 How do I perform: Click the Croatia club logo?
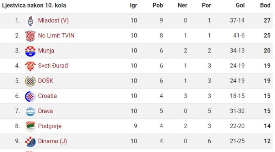(x=30, y=96)
